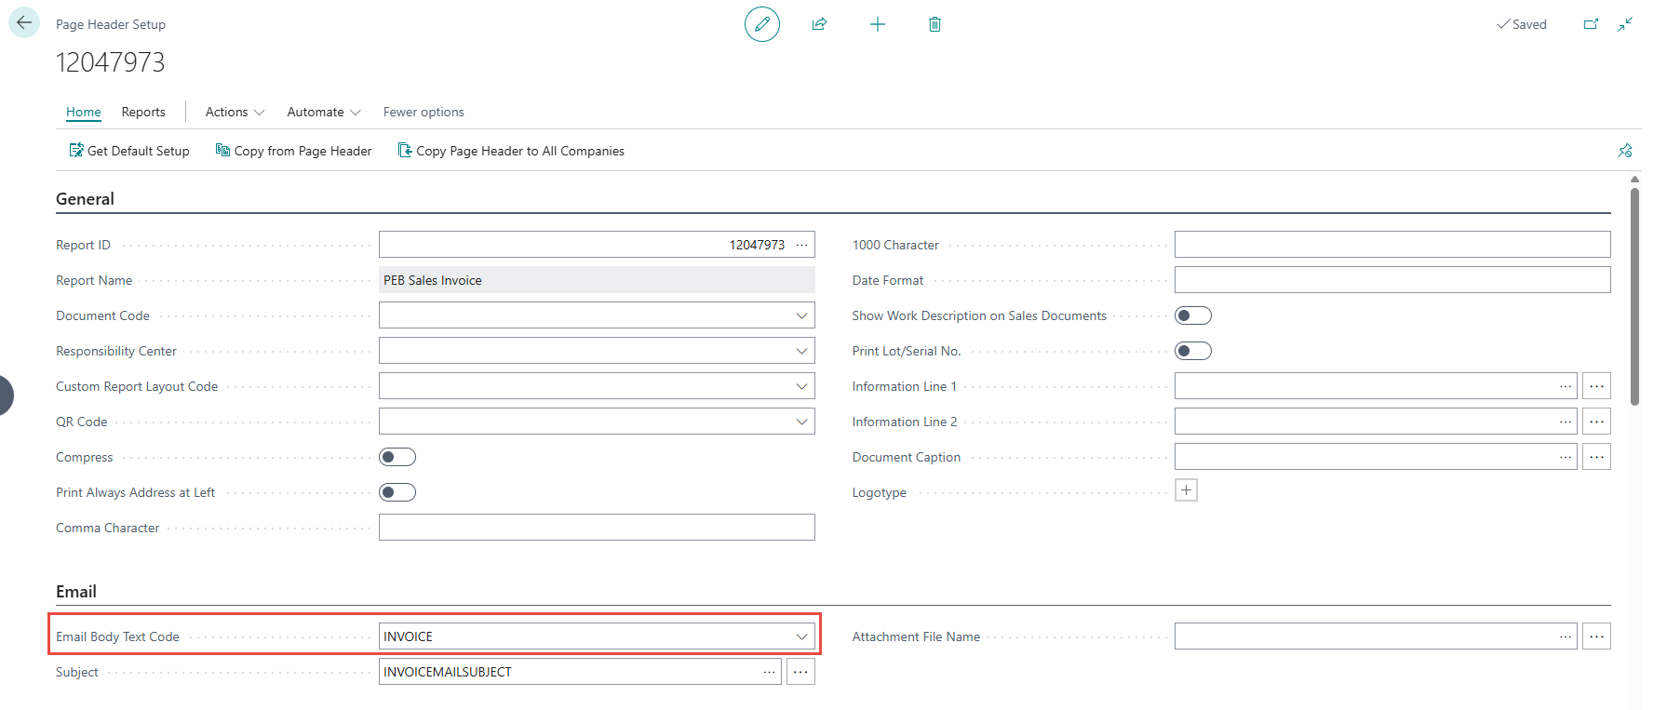Open Attachment File Name assist-edit button

pyautogui.click(x=1596, y=636)
